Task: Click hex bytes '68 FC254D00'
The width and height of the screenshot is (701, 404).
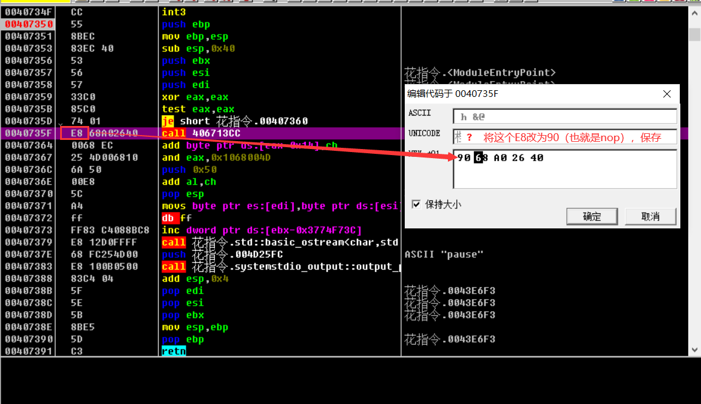Action: coord(104,254)
